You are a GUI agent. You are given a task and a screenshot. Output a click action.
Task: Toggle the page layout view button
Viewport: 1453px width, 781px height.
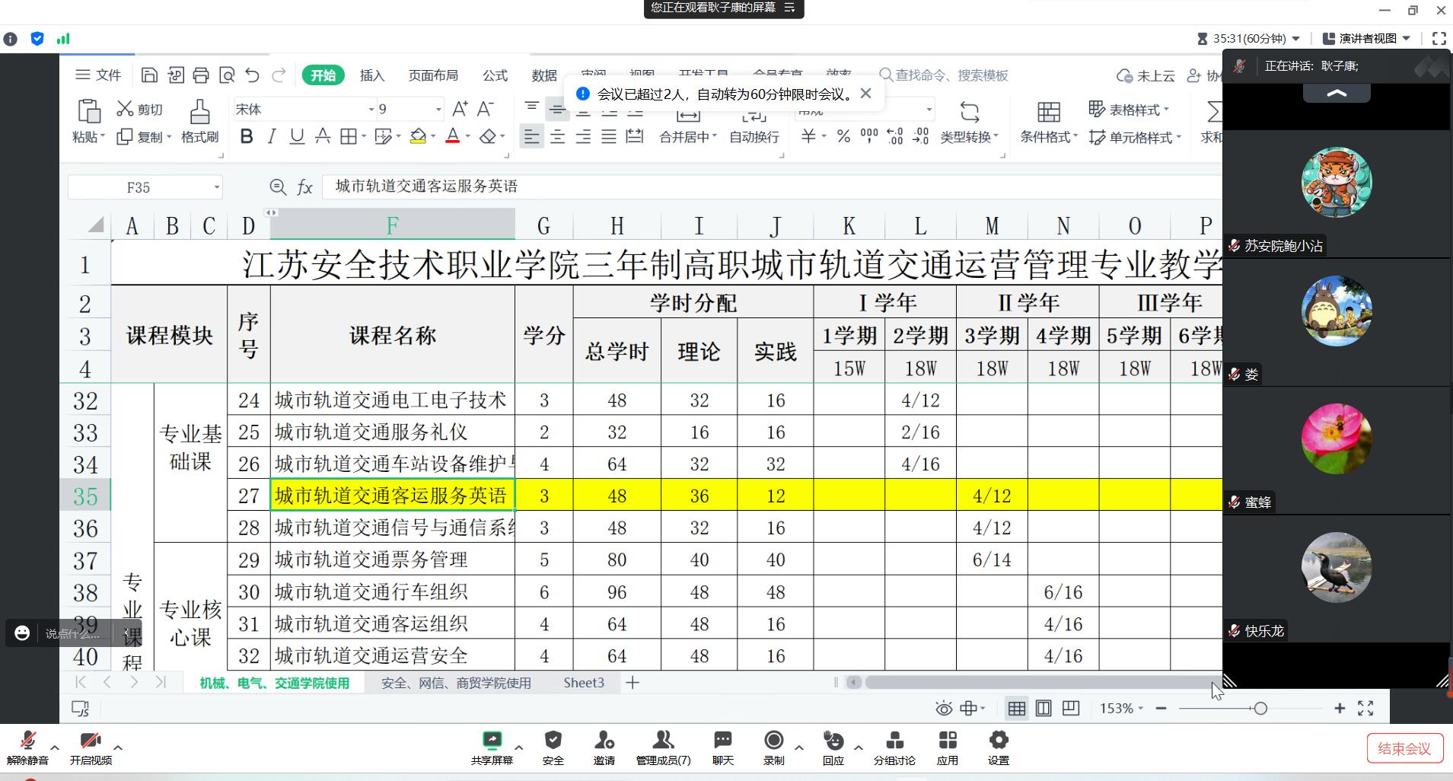point(1044,709)
